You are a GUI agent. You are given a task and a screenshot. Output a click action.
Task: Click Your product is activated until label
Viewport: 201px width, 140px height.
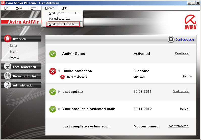[88, 109]
